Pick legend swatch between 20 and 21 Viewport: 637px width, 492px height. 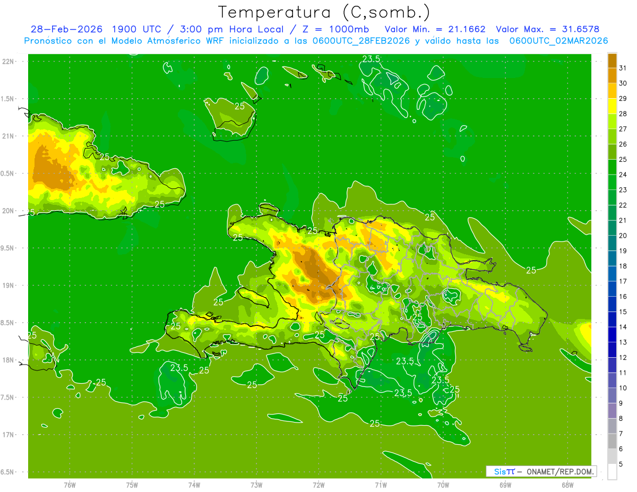click(612, 228)
